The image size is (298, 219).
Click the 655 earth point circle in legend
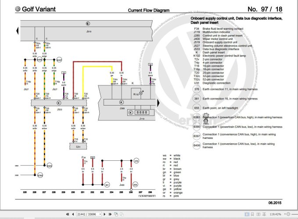(x=197, y=108)
